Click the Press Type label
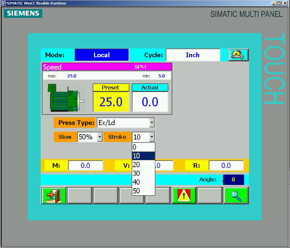Image resolution: width=290 pixels, height=248 pixels. tap(75, 123)
